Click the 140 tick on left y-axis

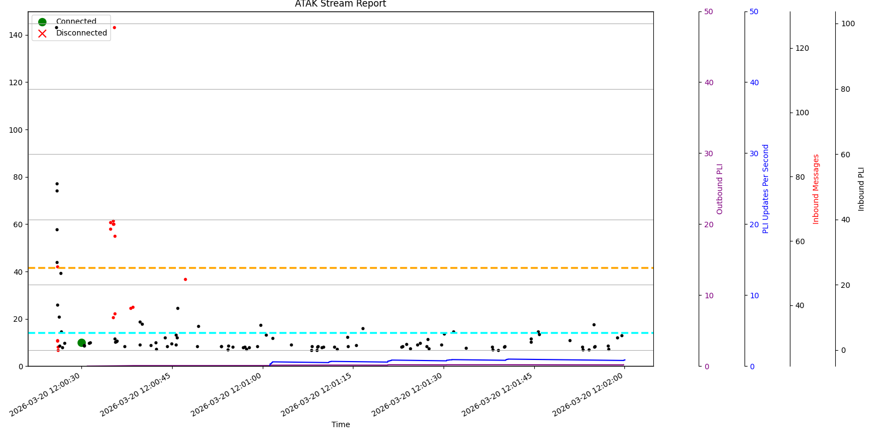16,35
